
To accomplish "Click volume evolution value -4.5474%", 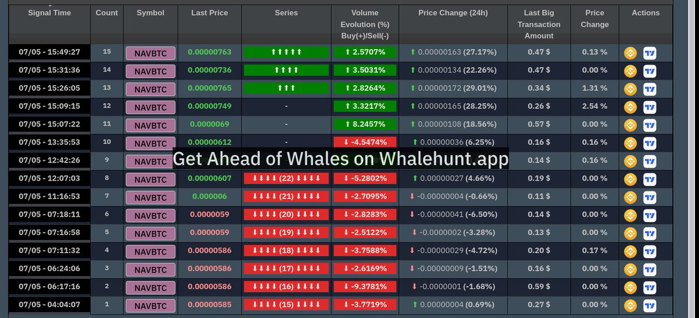I will click(365, 143).
